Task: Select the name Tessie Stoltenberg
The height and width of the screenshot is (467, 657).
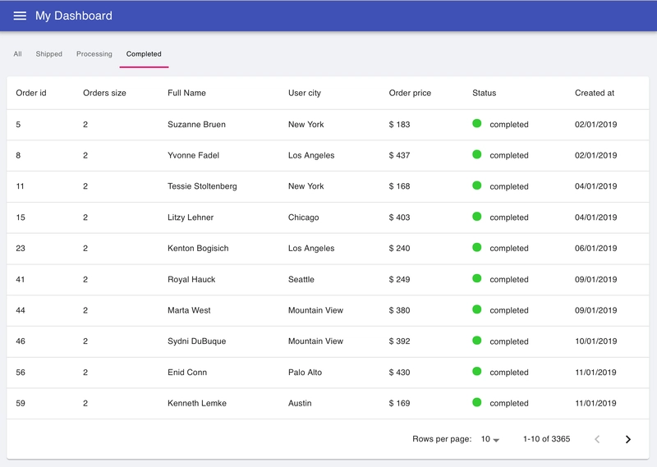Action: tap(202, 186)
